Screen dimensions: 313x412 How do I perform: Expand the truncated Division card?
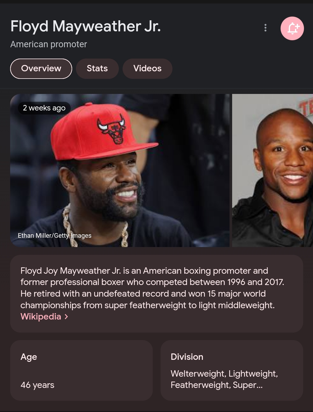pyautogui.click(x=232, y=371)
